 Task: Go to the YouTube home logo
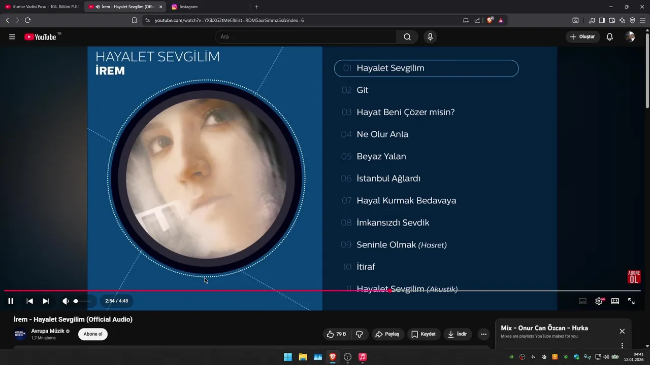tap(40, 37)
